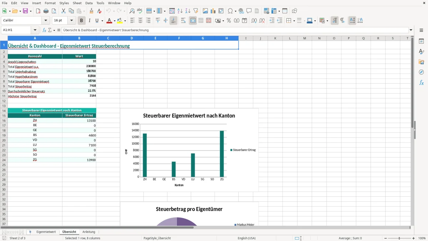Click the Save document icon
This screenshot has height=241, width=428.
(25, 11)
